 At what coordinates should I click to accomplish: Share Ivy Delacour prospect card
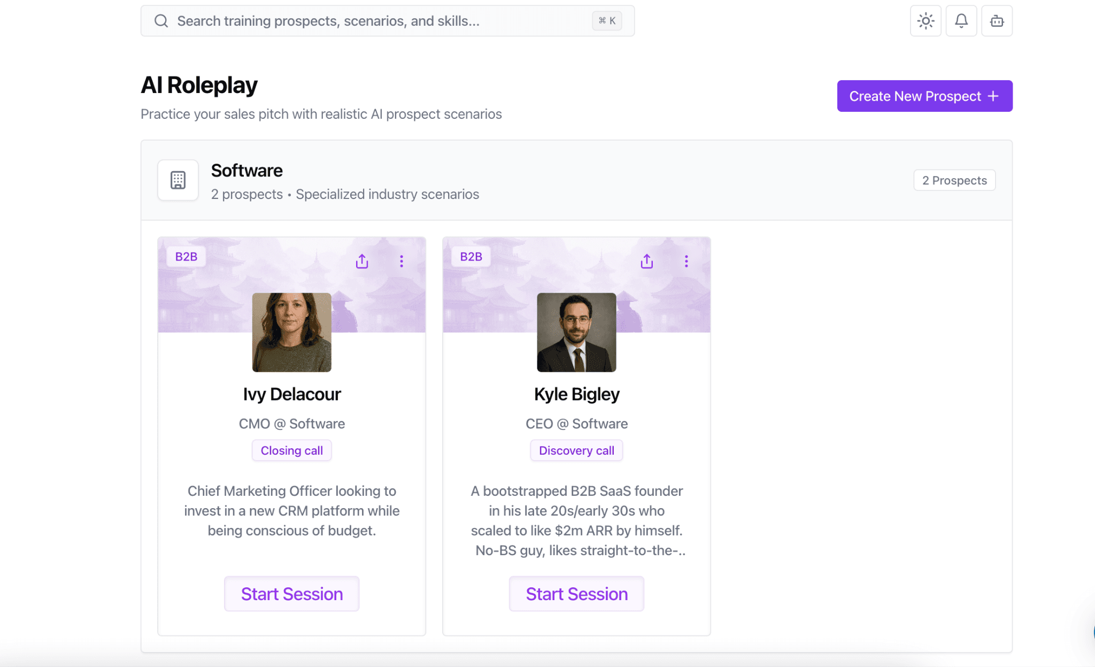pyautogui.click(x=362, y=261)
